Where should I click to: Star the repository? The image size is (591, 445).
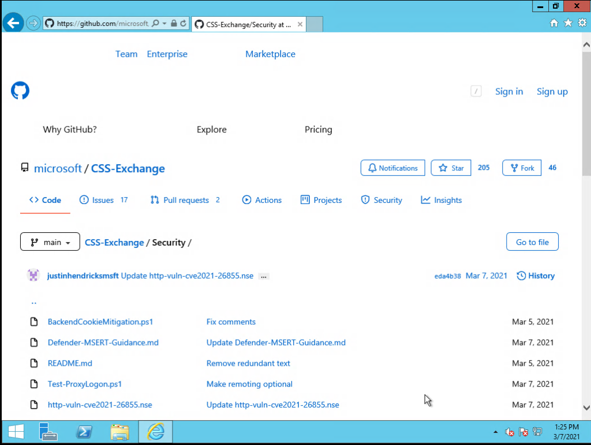[x=451, y=168]
